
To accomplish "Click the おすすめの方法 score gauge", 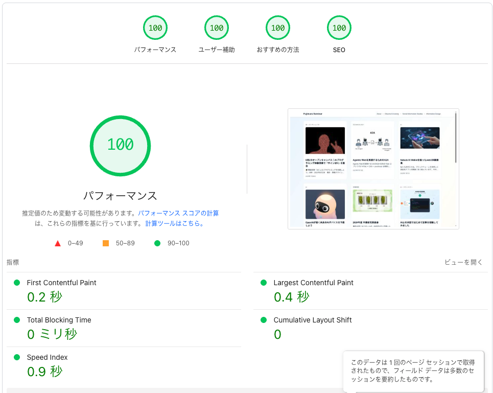I will (x=278, y=28).
